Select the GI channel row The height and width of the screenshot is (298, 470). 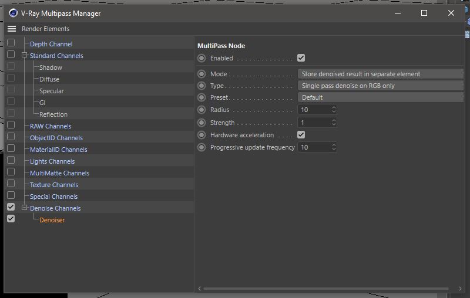click(42, 103)
